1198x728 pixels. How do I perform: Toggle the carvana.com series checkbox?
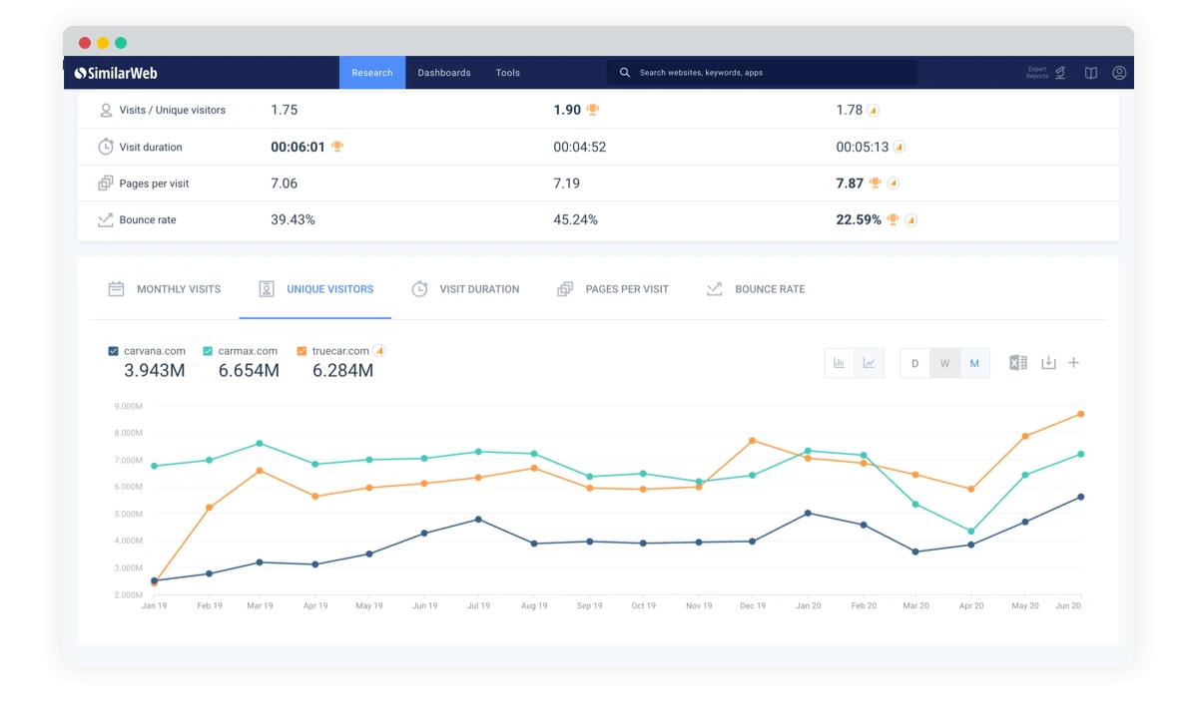click(113, 351)
